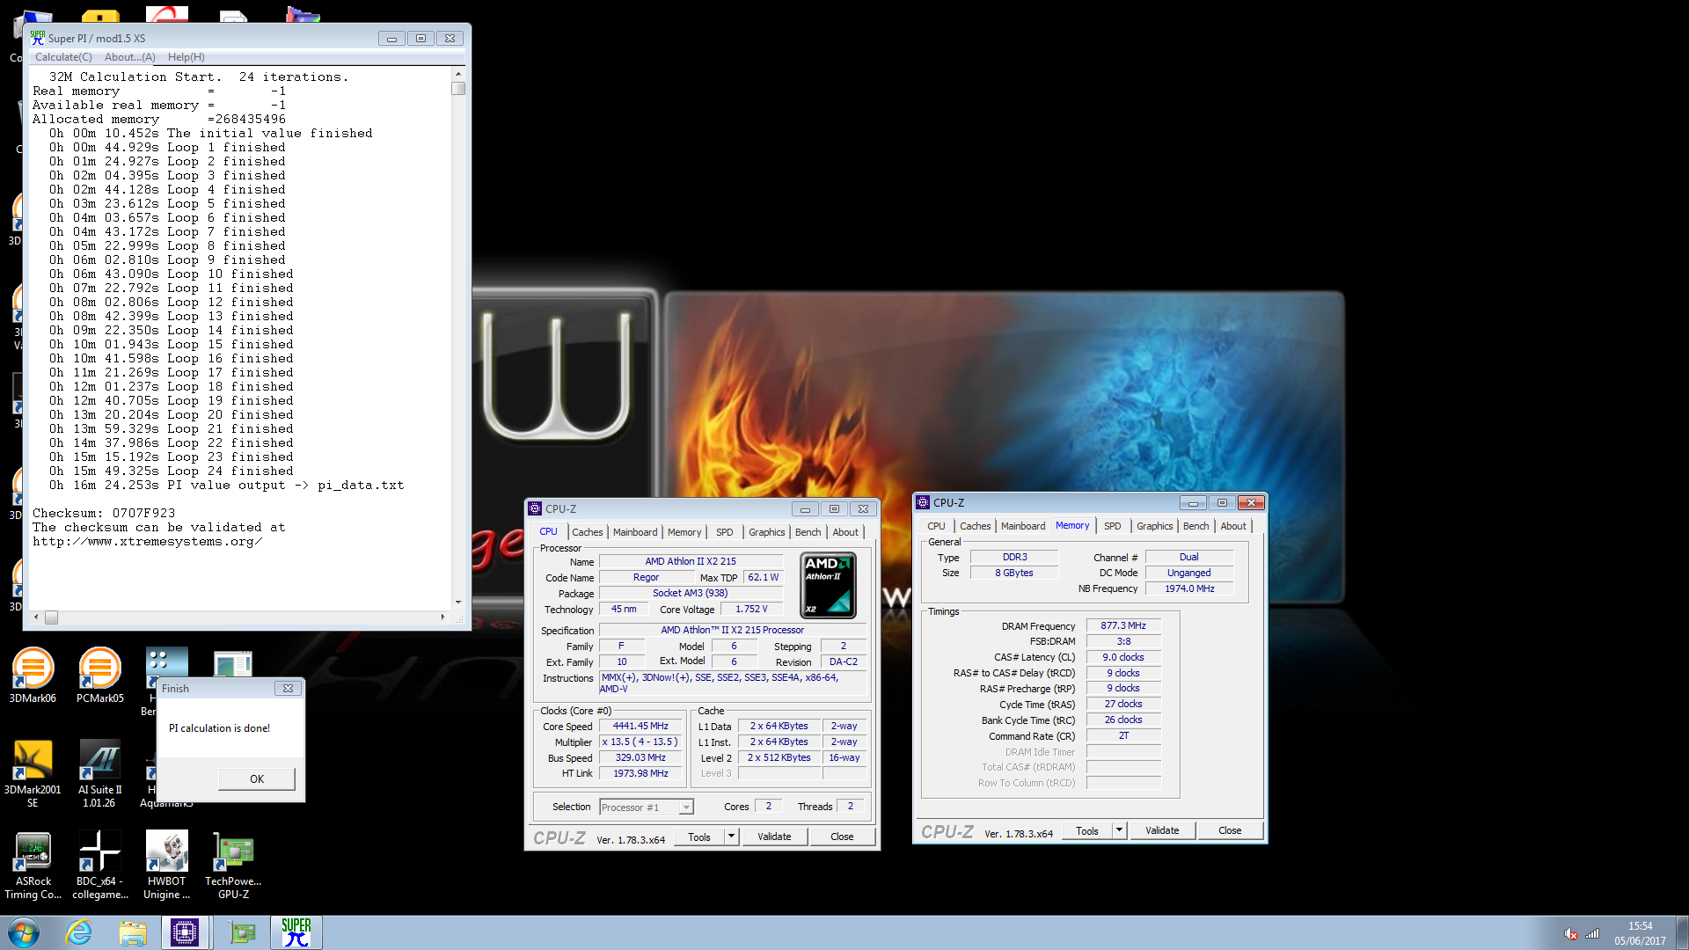Image resolution: width=1689 pixels, height=950 pixels.
Task: Select the Core Voltage value 1.752 V
Action: click(751, 609)
